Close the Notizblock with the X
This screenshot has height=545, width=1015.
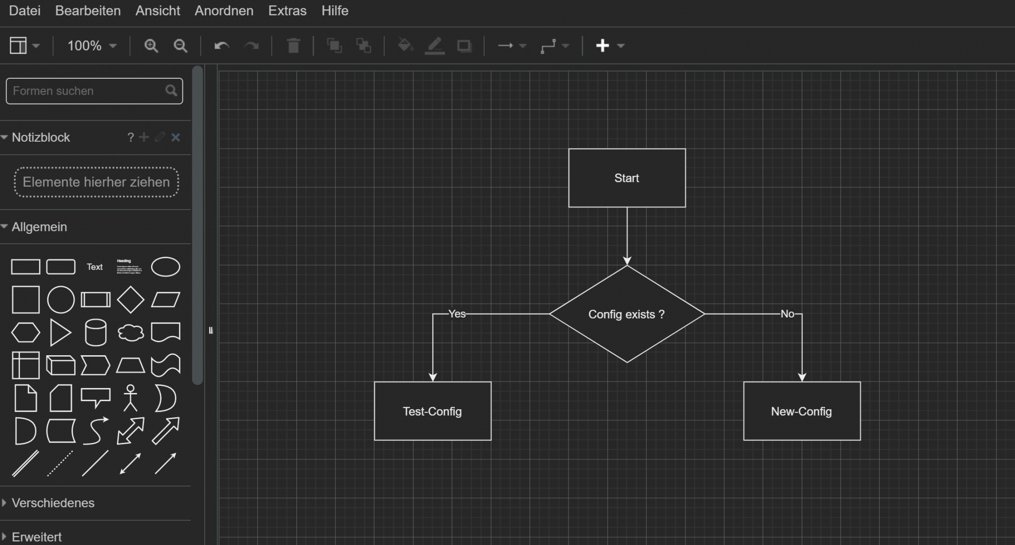pos(175,137)
